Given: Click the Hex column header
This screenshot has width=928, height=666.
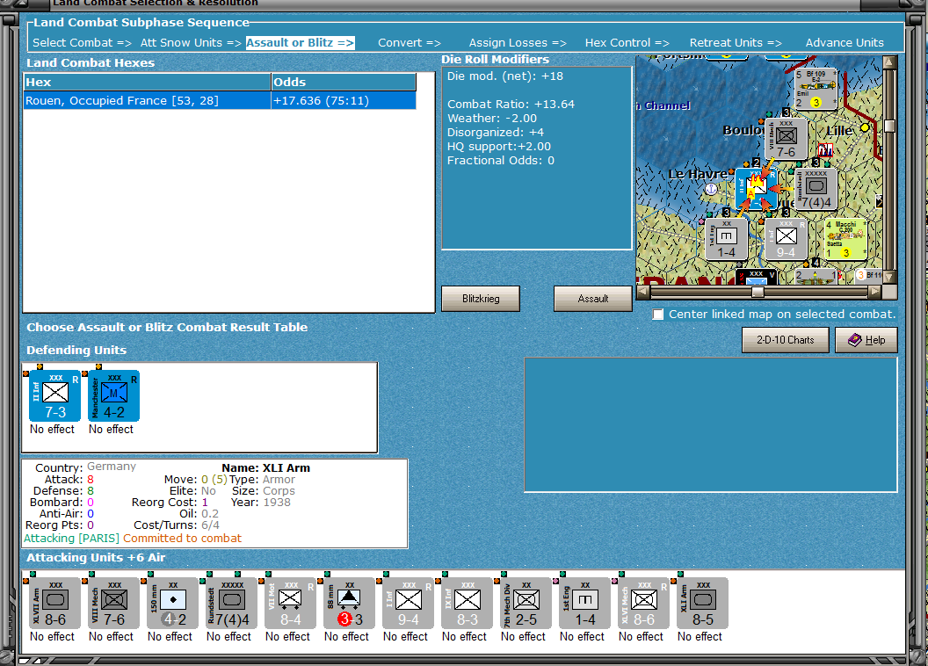Looking at the screenshot, I should (x=147, y=83).
